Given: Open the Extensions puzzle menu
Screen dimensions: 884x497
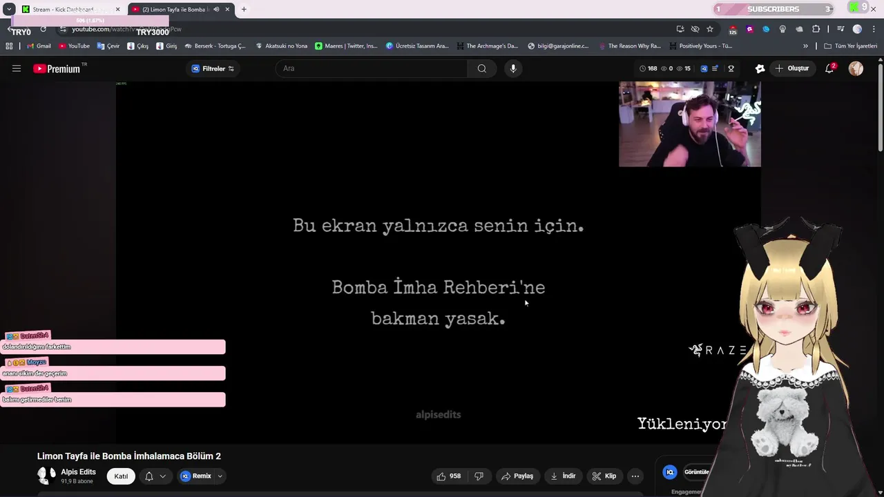Looking at the screenshot, I should coord(816,29).
